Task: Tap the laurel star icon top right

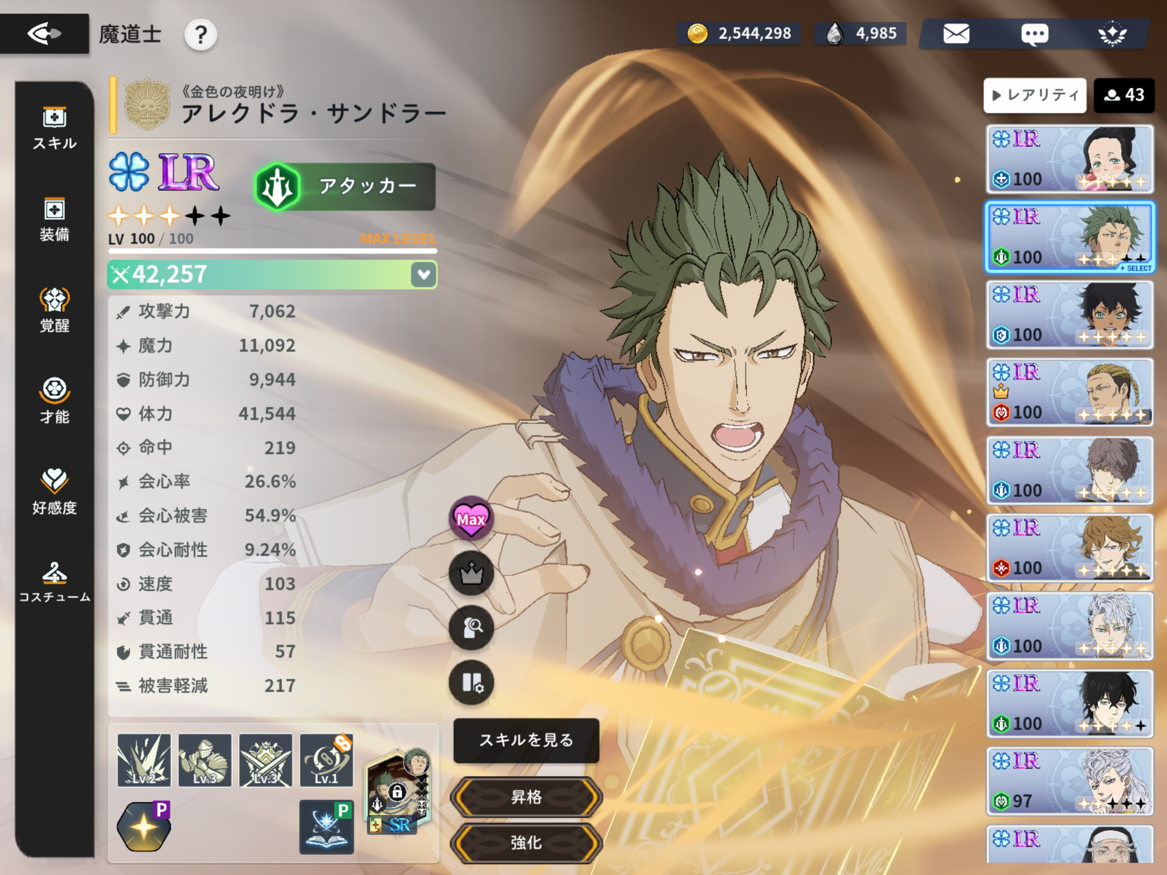Action: point(1112,34)
